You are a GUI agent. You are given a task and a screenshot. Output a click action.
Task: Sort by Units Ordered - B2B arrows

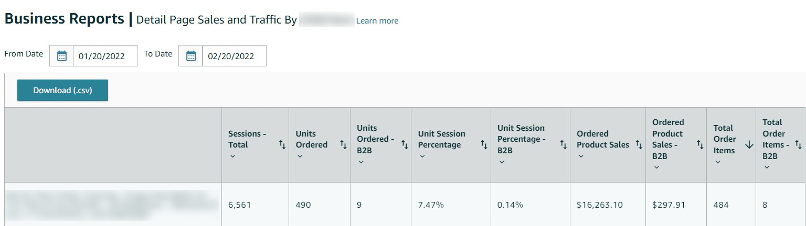point(405,145)
